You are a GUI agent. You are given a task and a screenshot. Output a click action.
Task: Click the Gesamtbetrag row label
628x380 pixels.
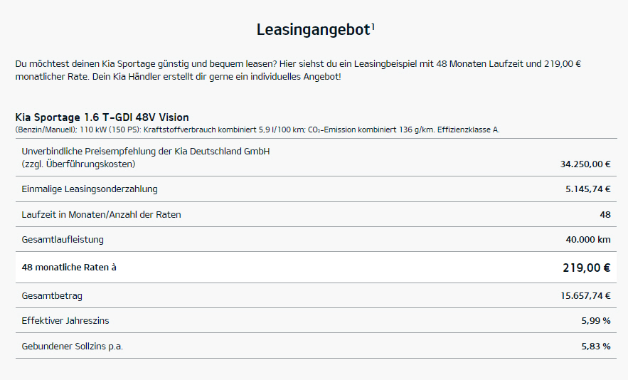pyautogui.click(x=47, y=295)
